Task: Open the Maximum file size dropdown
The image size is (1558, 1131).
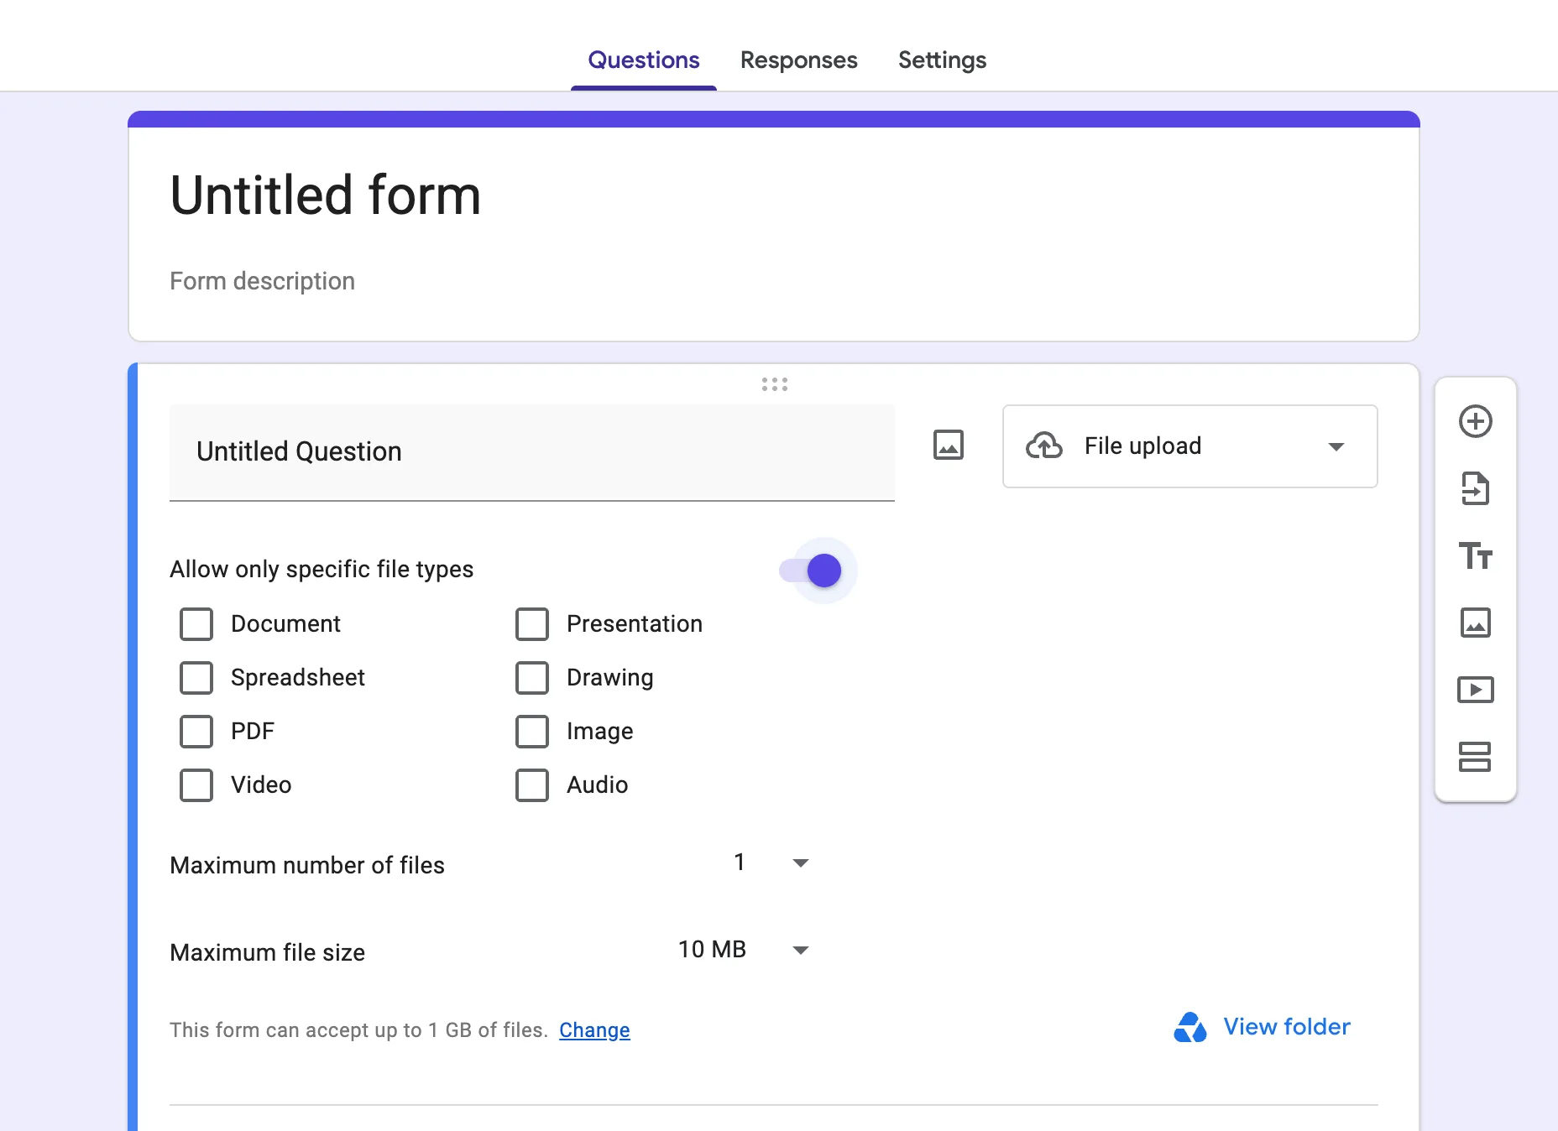Action: click(x=744, y=950)
